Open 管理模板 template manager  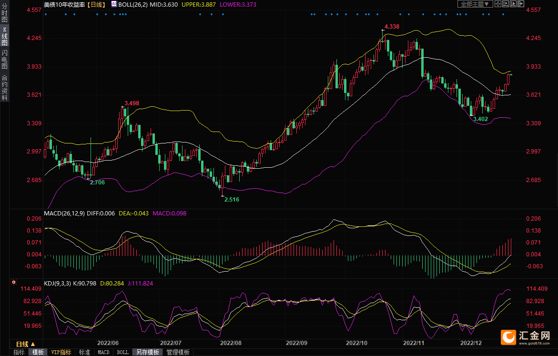tap(178, 352)
